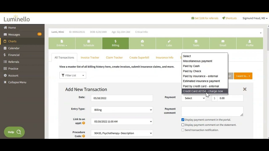This screenshot has width=269, height=151.
Task: Open the Claim Tracker tab
Action: (x=114, y=57)
